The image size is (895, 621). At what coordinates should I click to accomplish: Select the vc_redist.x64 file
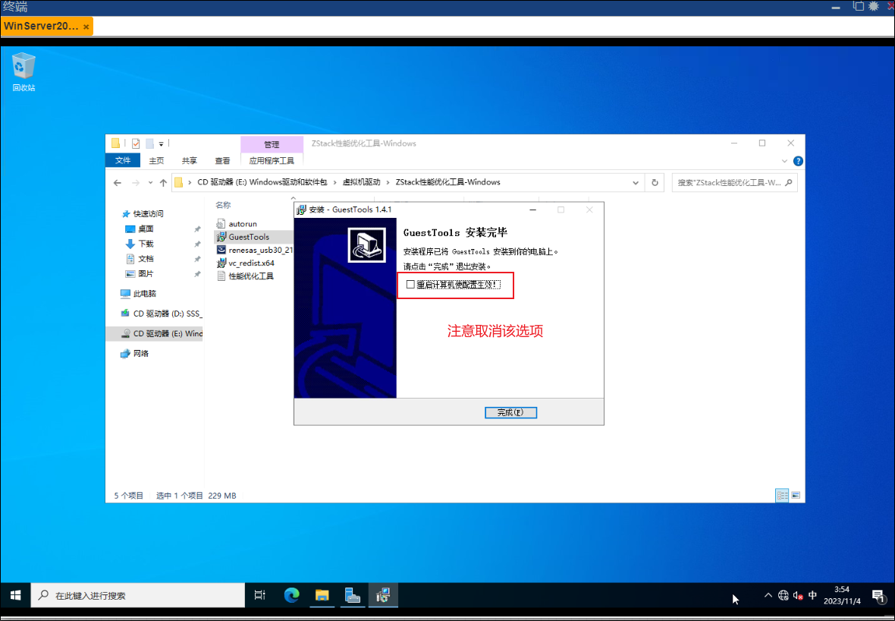[x=246, y=263]
